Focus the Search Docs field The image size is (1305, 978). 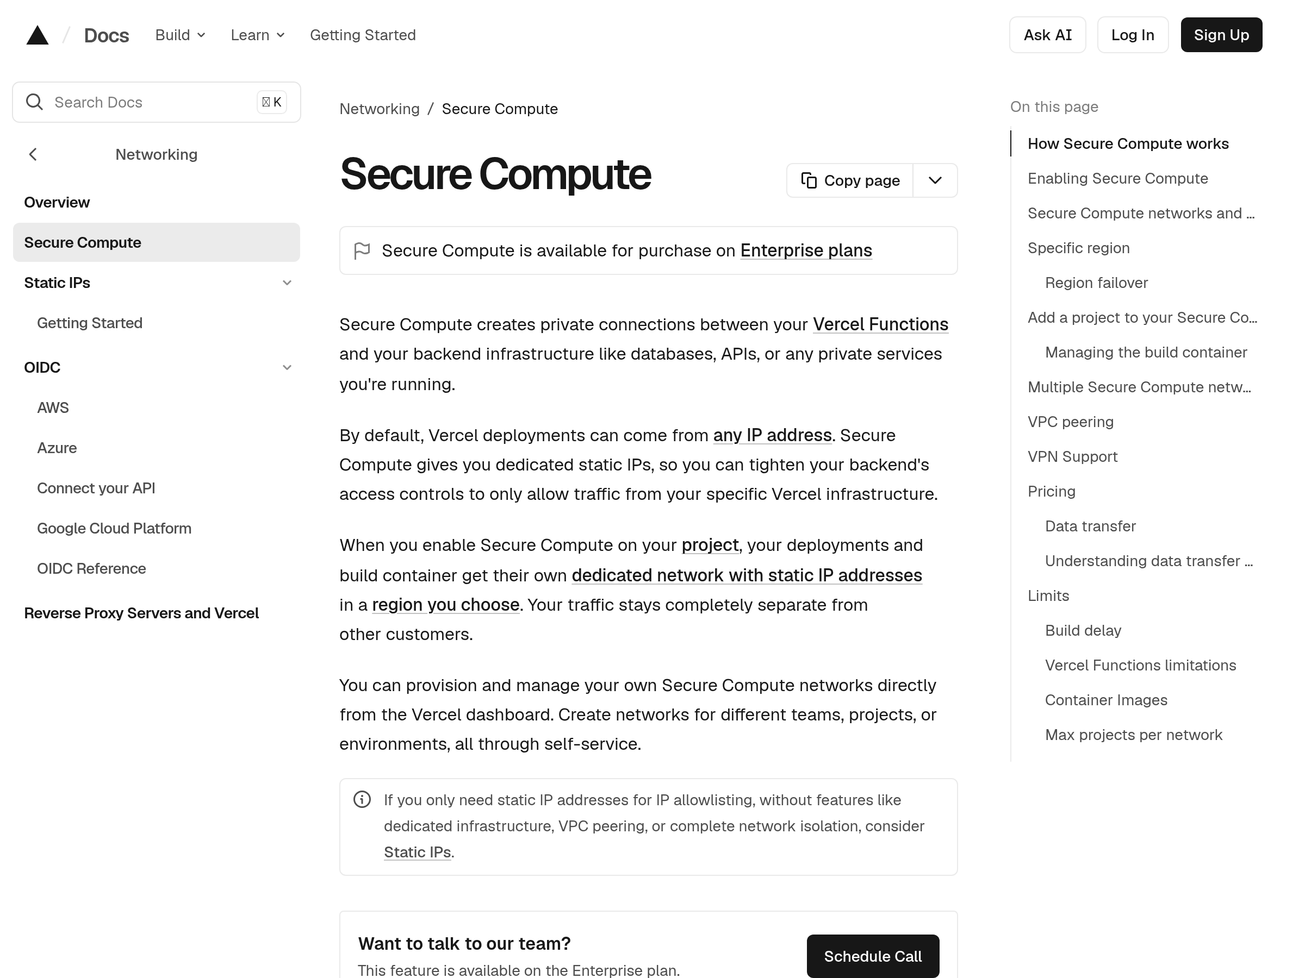click(x=157, y=102)
